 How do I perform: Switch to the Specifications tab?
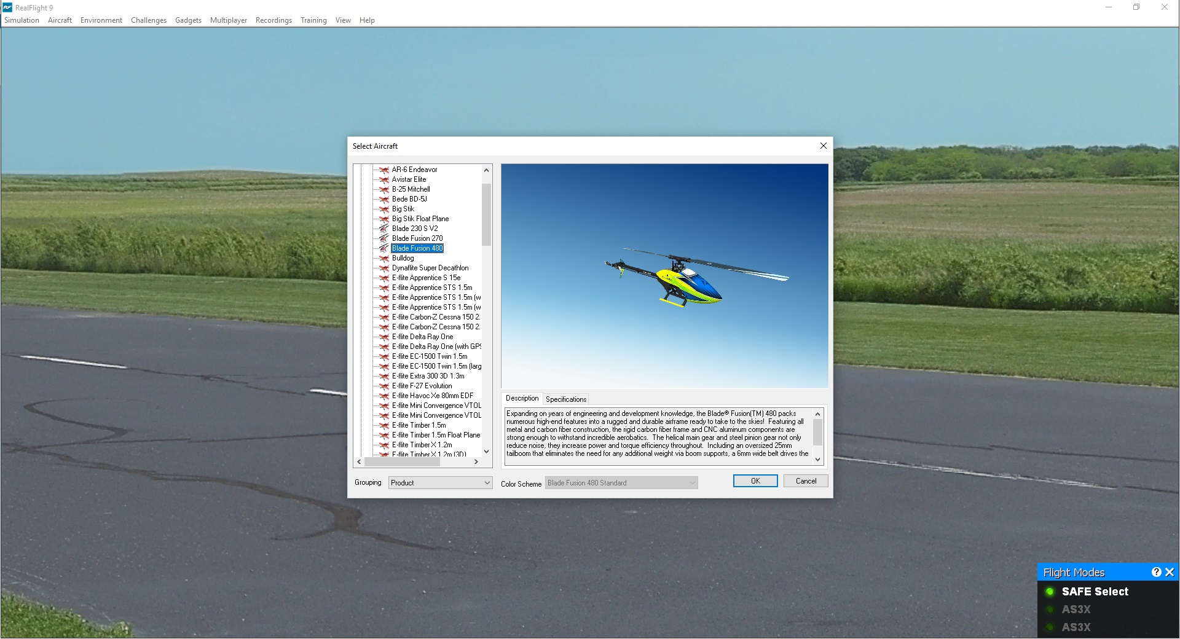565,399
